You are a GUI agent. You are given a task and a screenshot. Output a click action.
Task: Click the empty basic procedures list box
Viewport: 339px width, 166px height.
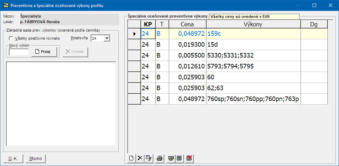[61, 104]
